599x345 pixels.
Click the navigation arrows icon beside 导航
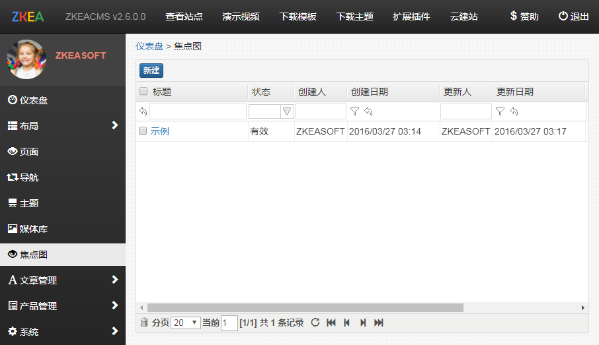pyautogui.click(x=13, y=177)
